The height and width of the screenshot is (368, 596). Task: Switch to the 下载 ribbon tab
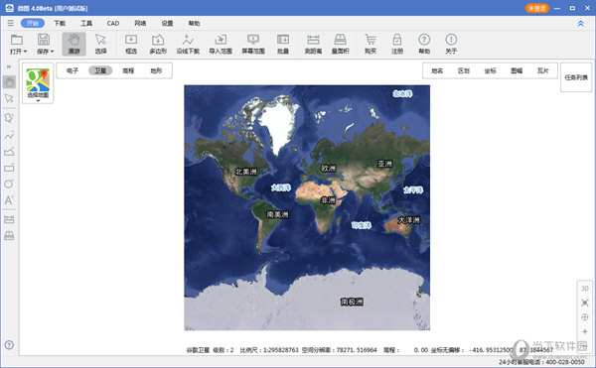60,23
